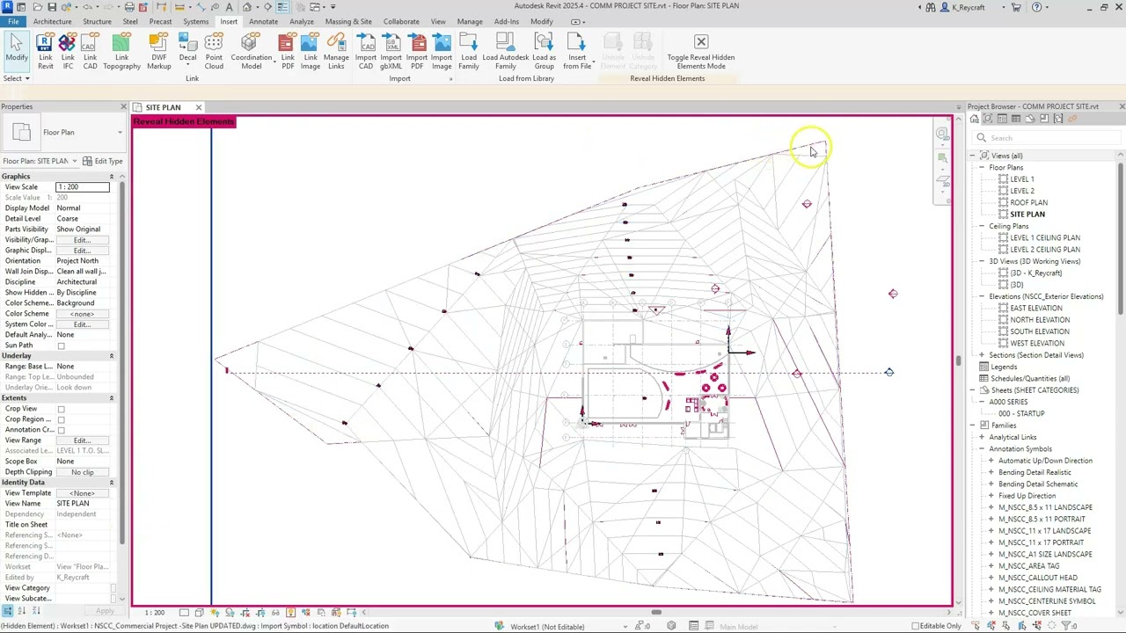
Task: Click the view scale 1 : 200 at the view's bottom edge
Action: 154,612
